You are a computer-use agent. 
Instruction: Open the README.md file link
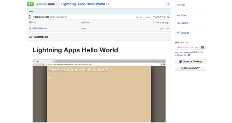point(39,28)
